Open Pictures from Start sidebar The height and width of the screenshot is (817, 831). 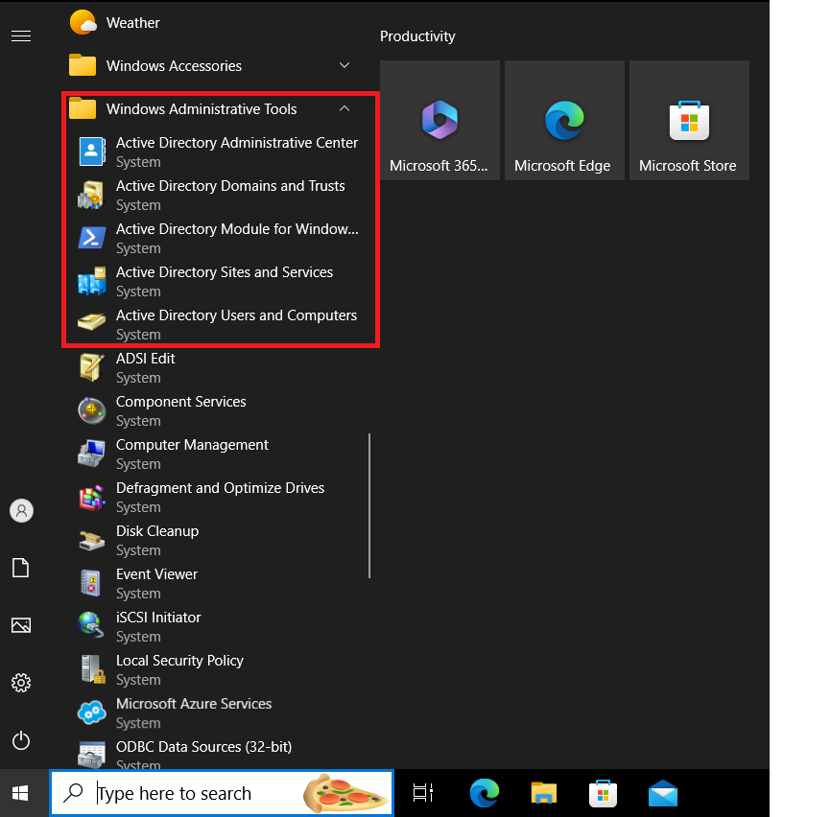click(x=21, y=625)
